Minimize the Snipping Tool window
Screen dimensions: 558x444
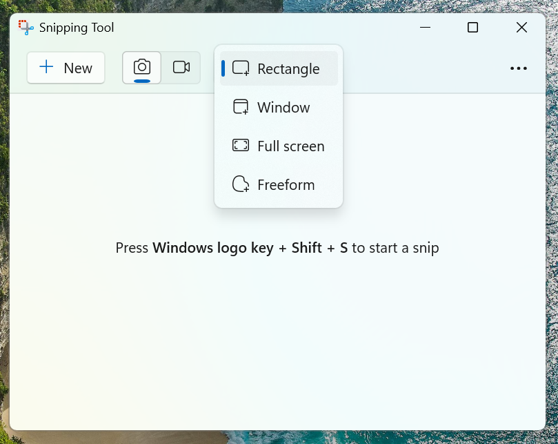tap(426, 28)
